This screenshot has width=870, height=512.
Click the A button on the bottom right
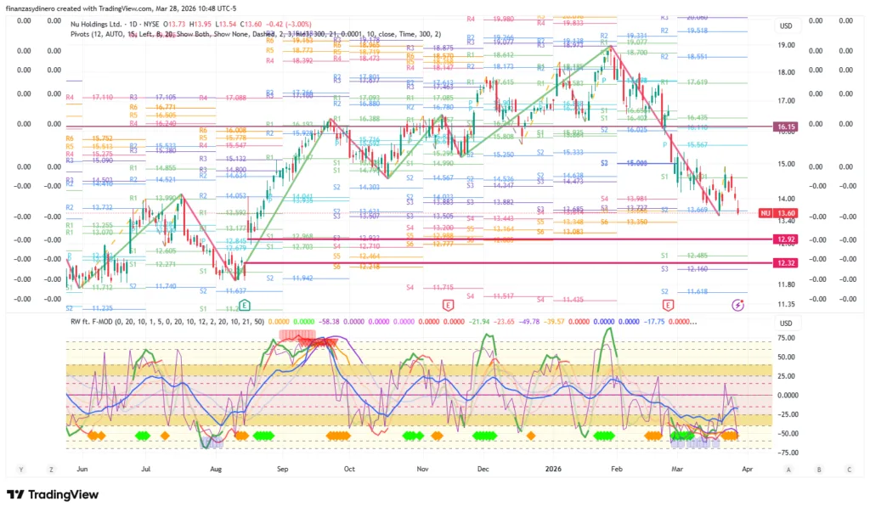point(788,469)
